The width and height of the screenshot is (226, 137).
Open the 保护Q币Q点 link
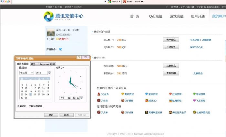(x=196, y=47)
